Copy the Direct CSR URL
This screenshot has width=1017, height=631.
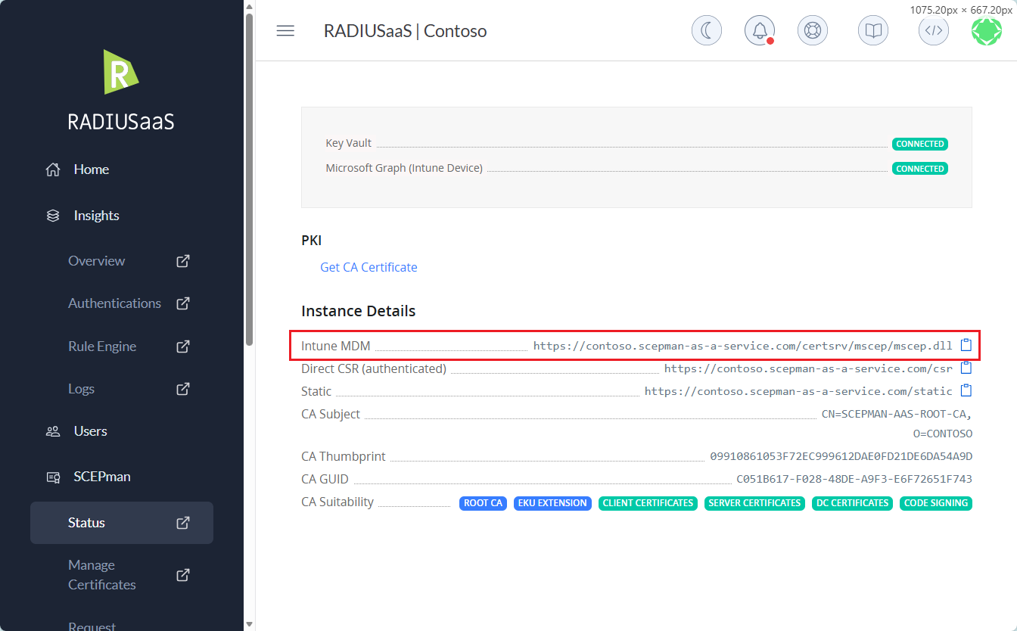pos(966,368)
